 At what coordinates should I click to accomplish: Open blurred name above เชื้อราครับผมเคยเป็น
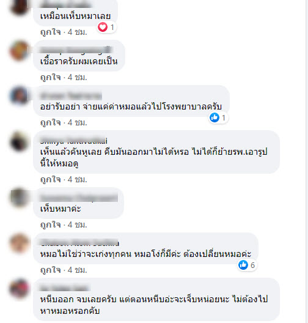coord(76,50)
